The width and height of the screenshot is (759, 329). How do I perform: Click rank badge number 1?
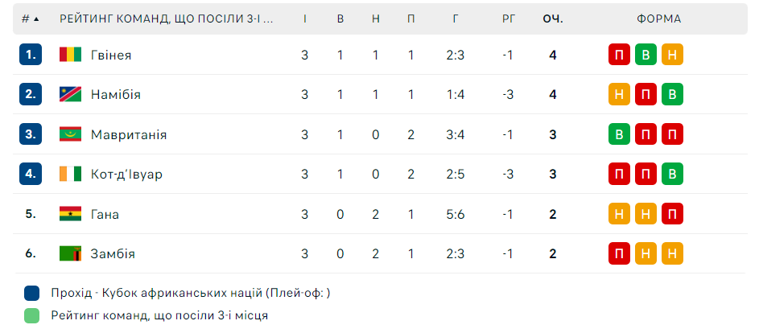31,55
